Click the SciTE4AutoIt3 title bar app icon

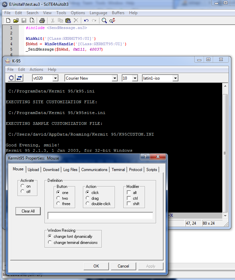5,4
